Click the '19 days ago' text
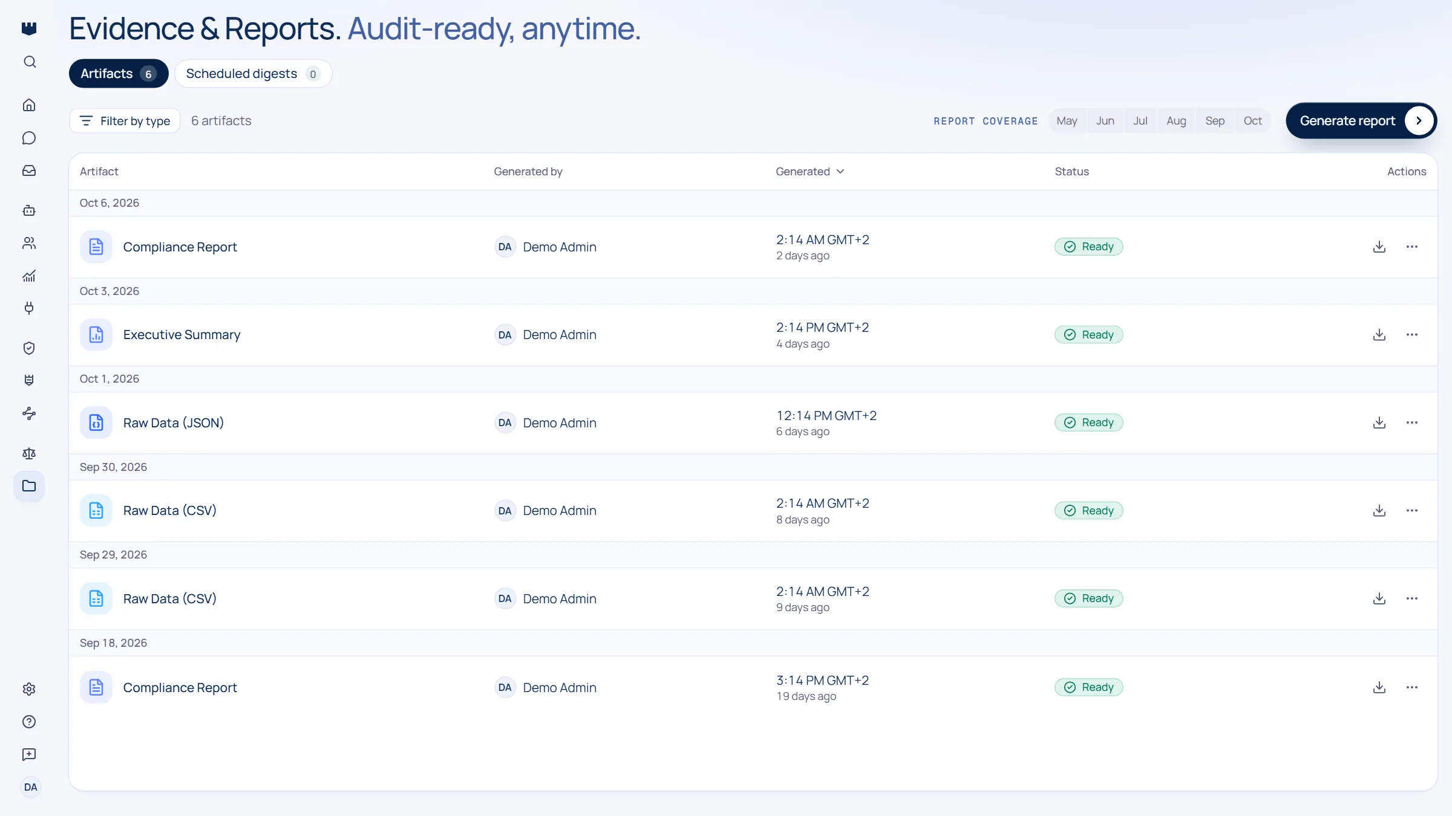Viewport: 1452px width, 816px height. tap(806, 696)
